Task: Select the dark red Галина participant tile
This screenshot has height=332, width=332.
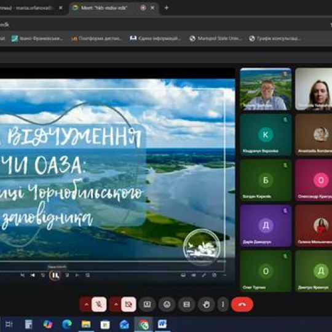Action: 314,226
